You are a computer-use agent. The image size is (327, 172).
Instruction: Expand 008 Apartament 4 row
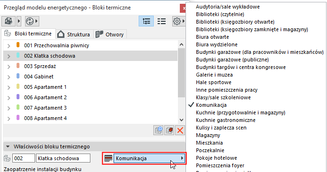click(x=9, y=119)
